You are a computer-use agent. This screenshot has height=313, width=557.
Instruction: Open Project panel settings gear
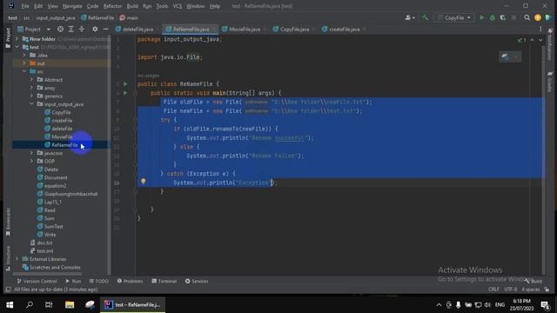(95, 29)
